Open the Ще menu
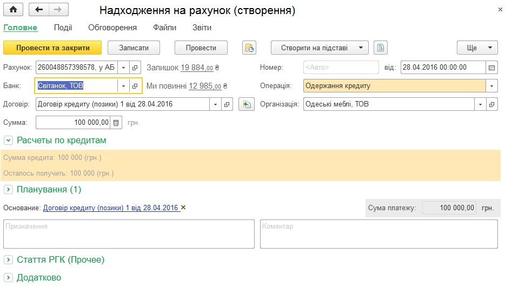 [x=477, y=48]
